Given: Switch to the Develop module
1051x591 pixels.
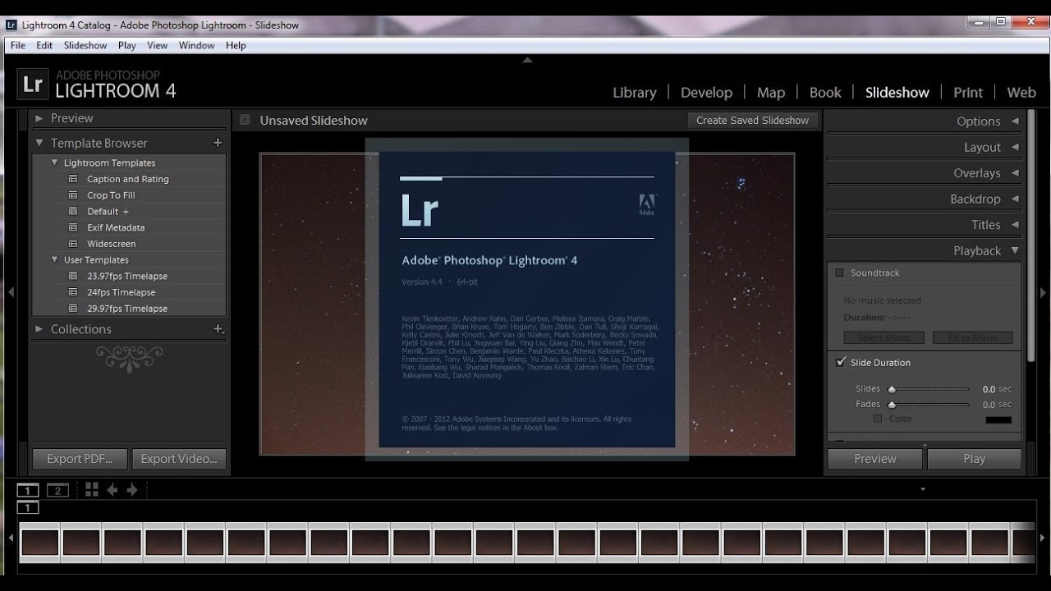Looking at the screenshot, I should (706, 93).
